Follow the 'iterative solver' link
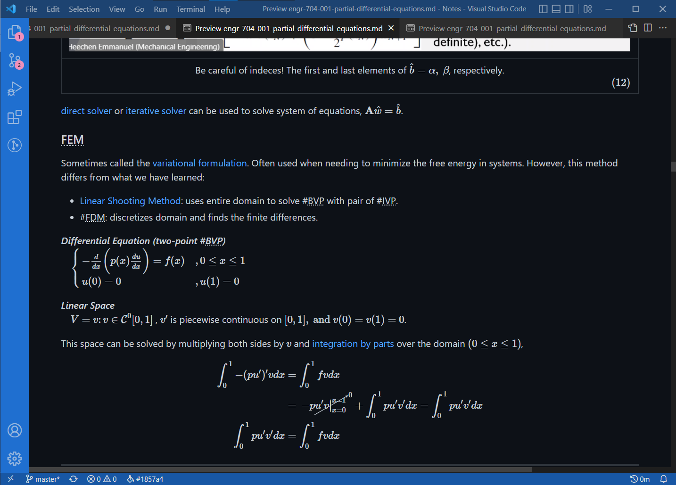676x485 pixels. click(156, 111)
